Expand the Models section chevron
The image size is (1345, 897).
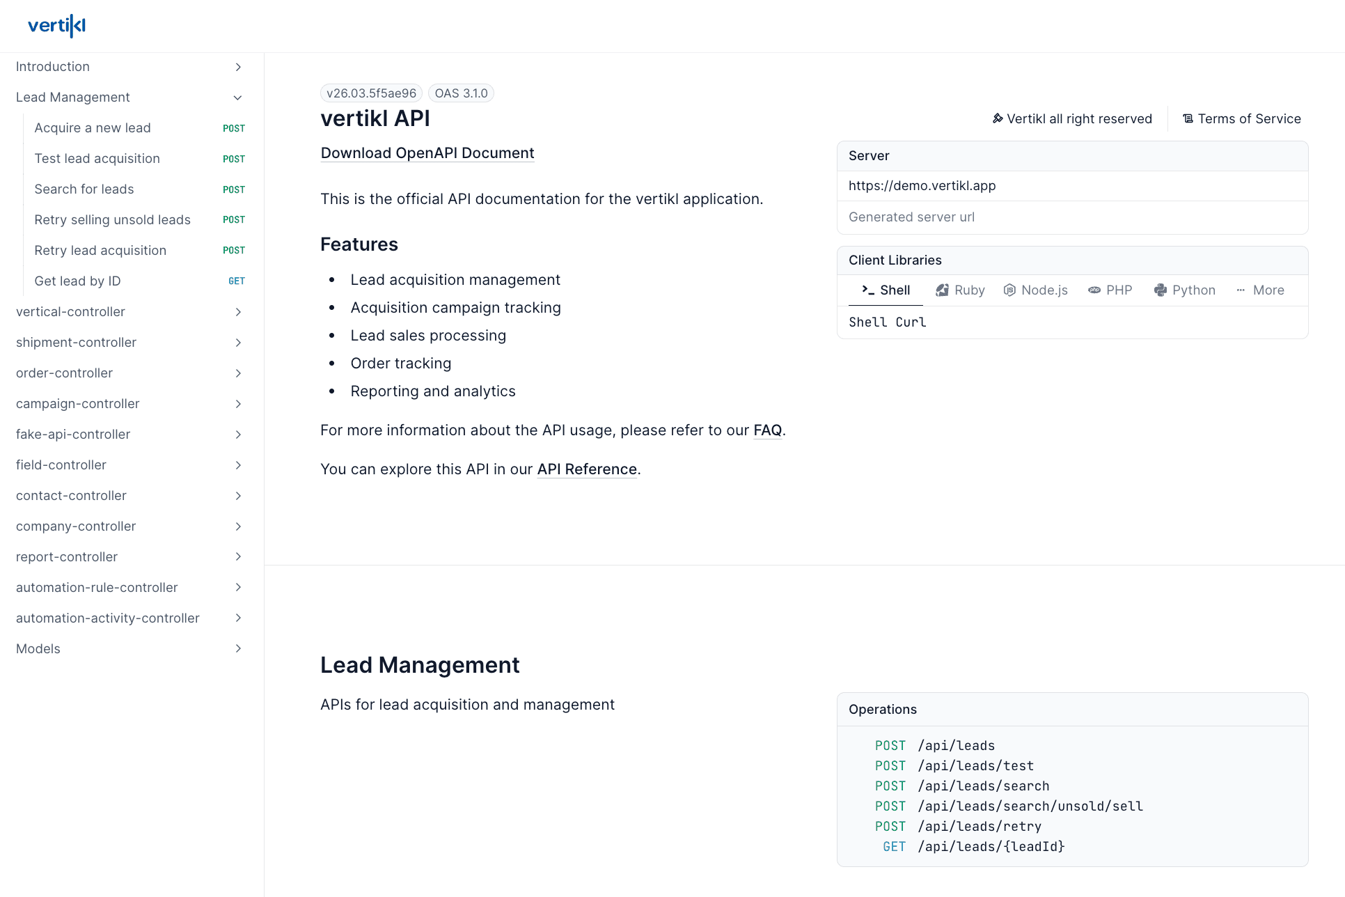tap(238, 648)
